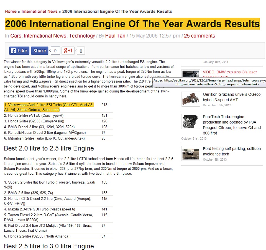Click the Facebook Like button

click(19, 51)
